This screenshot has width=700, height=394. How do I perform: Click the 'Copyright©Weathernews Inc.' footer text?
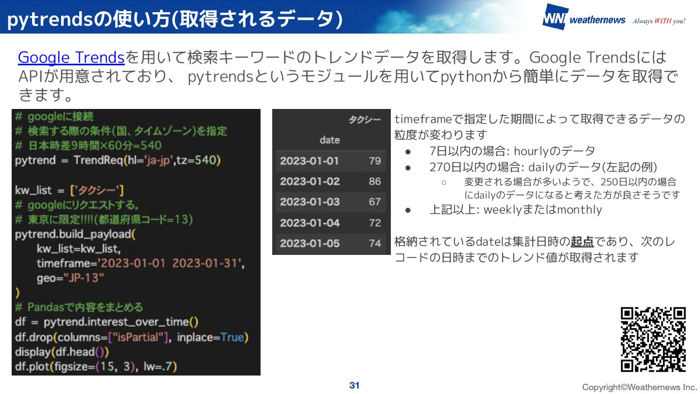[640, 387]
